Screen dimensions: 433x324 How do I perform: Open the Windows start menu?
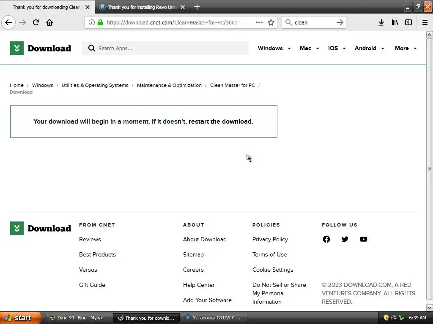(20, 318)
